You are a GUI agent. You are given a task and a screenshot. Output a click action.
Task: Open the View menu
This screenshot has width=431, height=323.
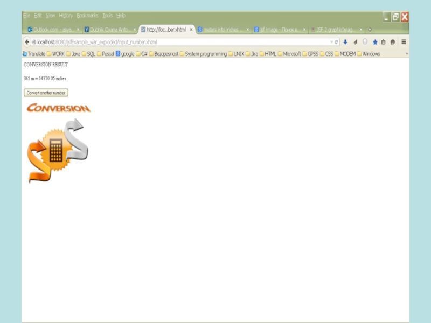coord(50,16)
